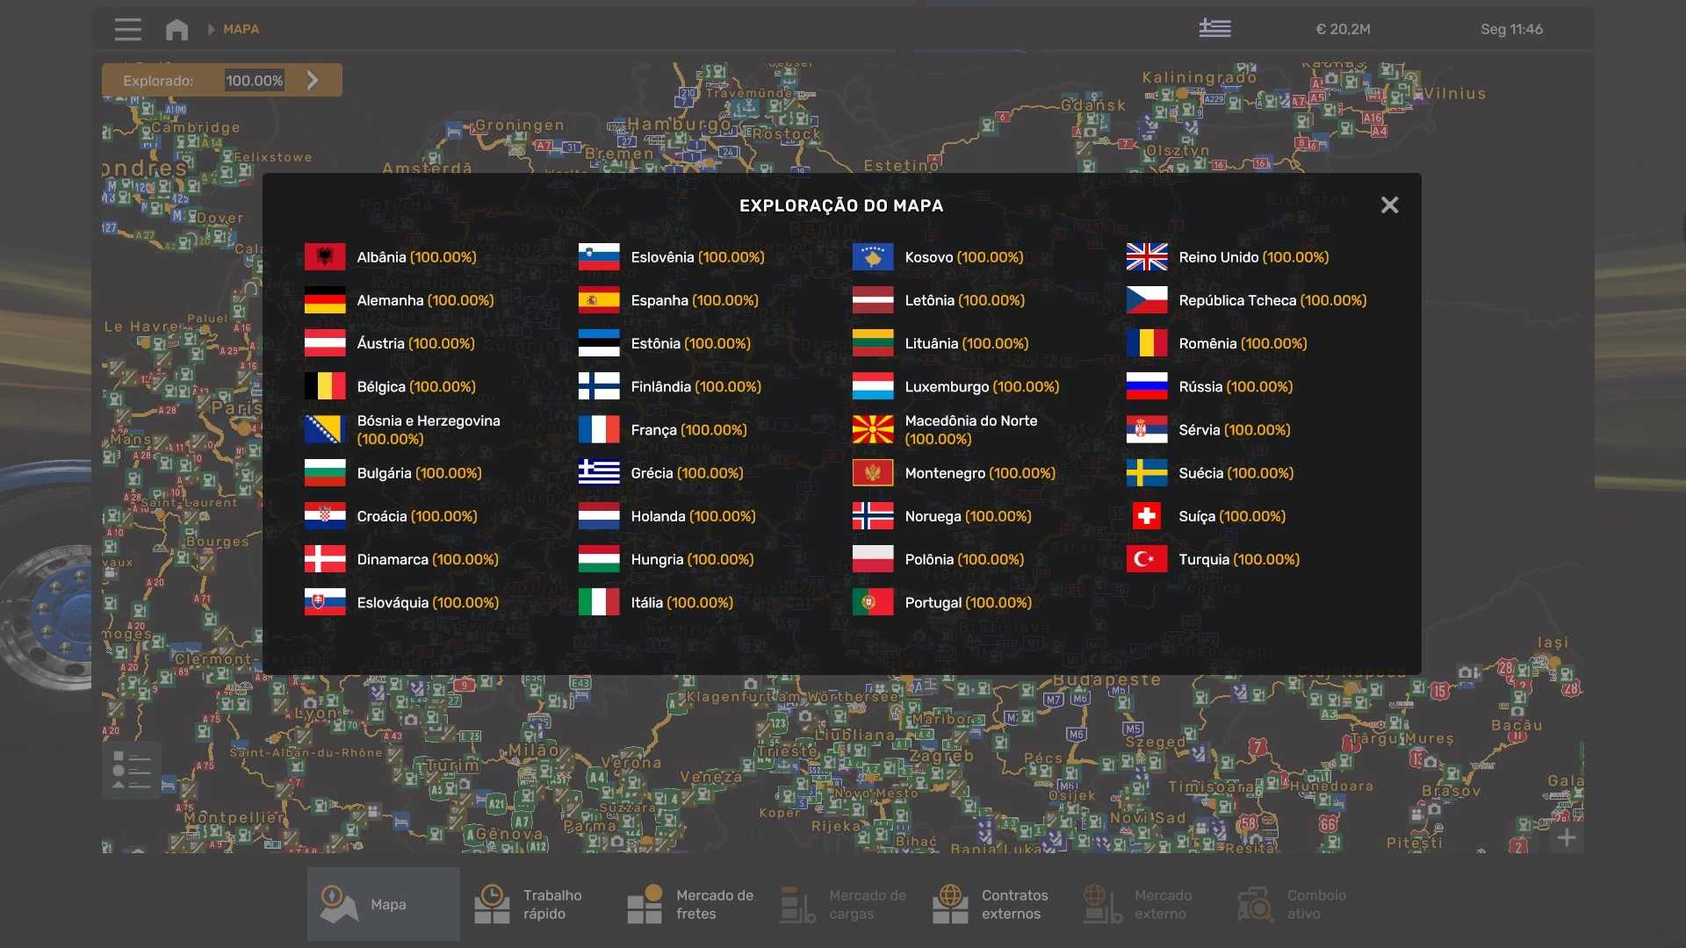
Task: Click the Turquia flag icon
Action: tap(1147, 559)
